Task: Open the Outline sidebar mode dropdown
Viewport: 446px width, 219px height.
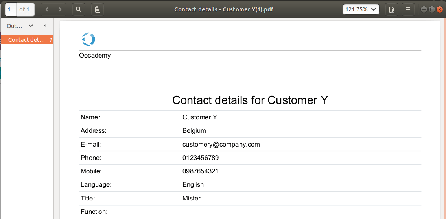Action: (20, 26)
